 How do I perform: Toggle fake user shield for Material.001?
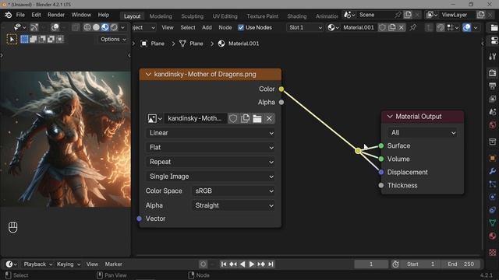tap(382, 28)
